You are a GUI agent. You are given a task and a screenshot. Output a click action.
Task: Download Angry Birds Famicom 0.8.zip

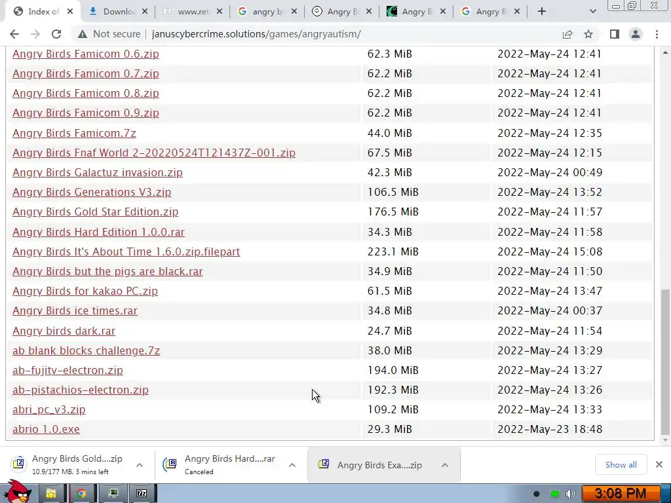(86, 93)
